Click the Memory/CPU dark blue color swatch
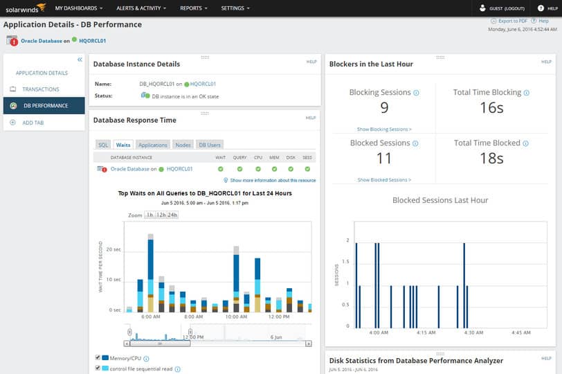 coord(105,357)
